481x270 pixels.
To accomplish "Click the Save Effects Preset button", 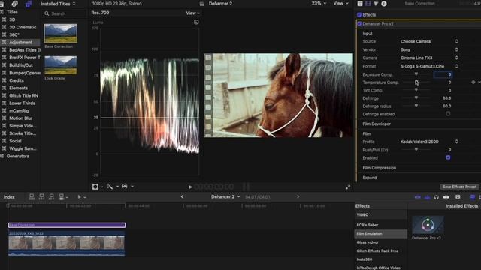I will click(459, 187).
